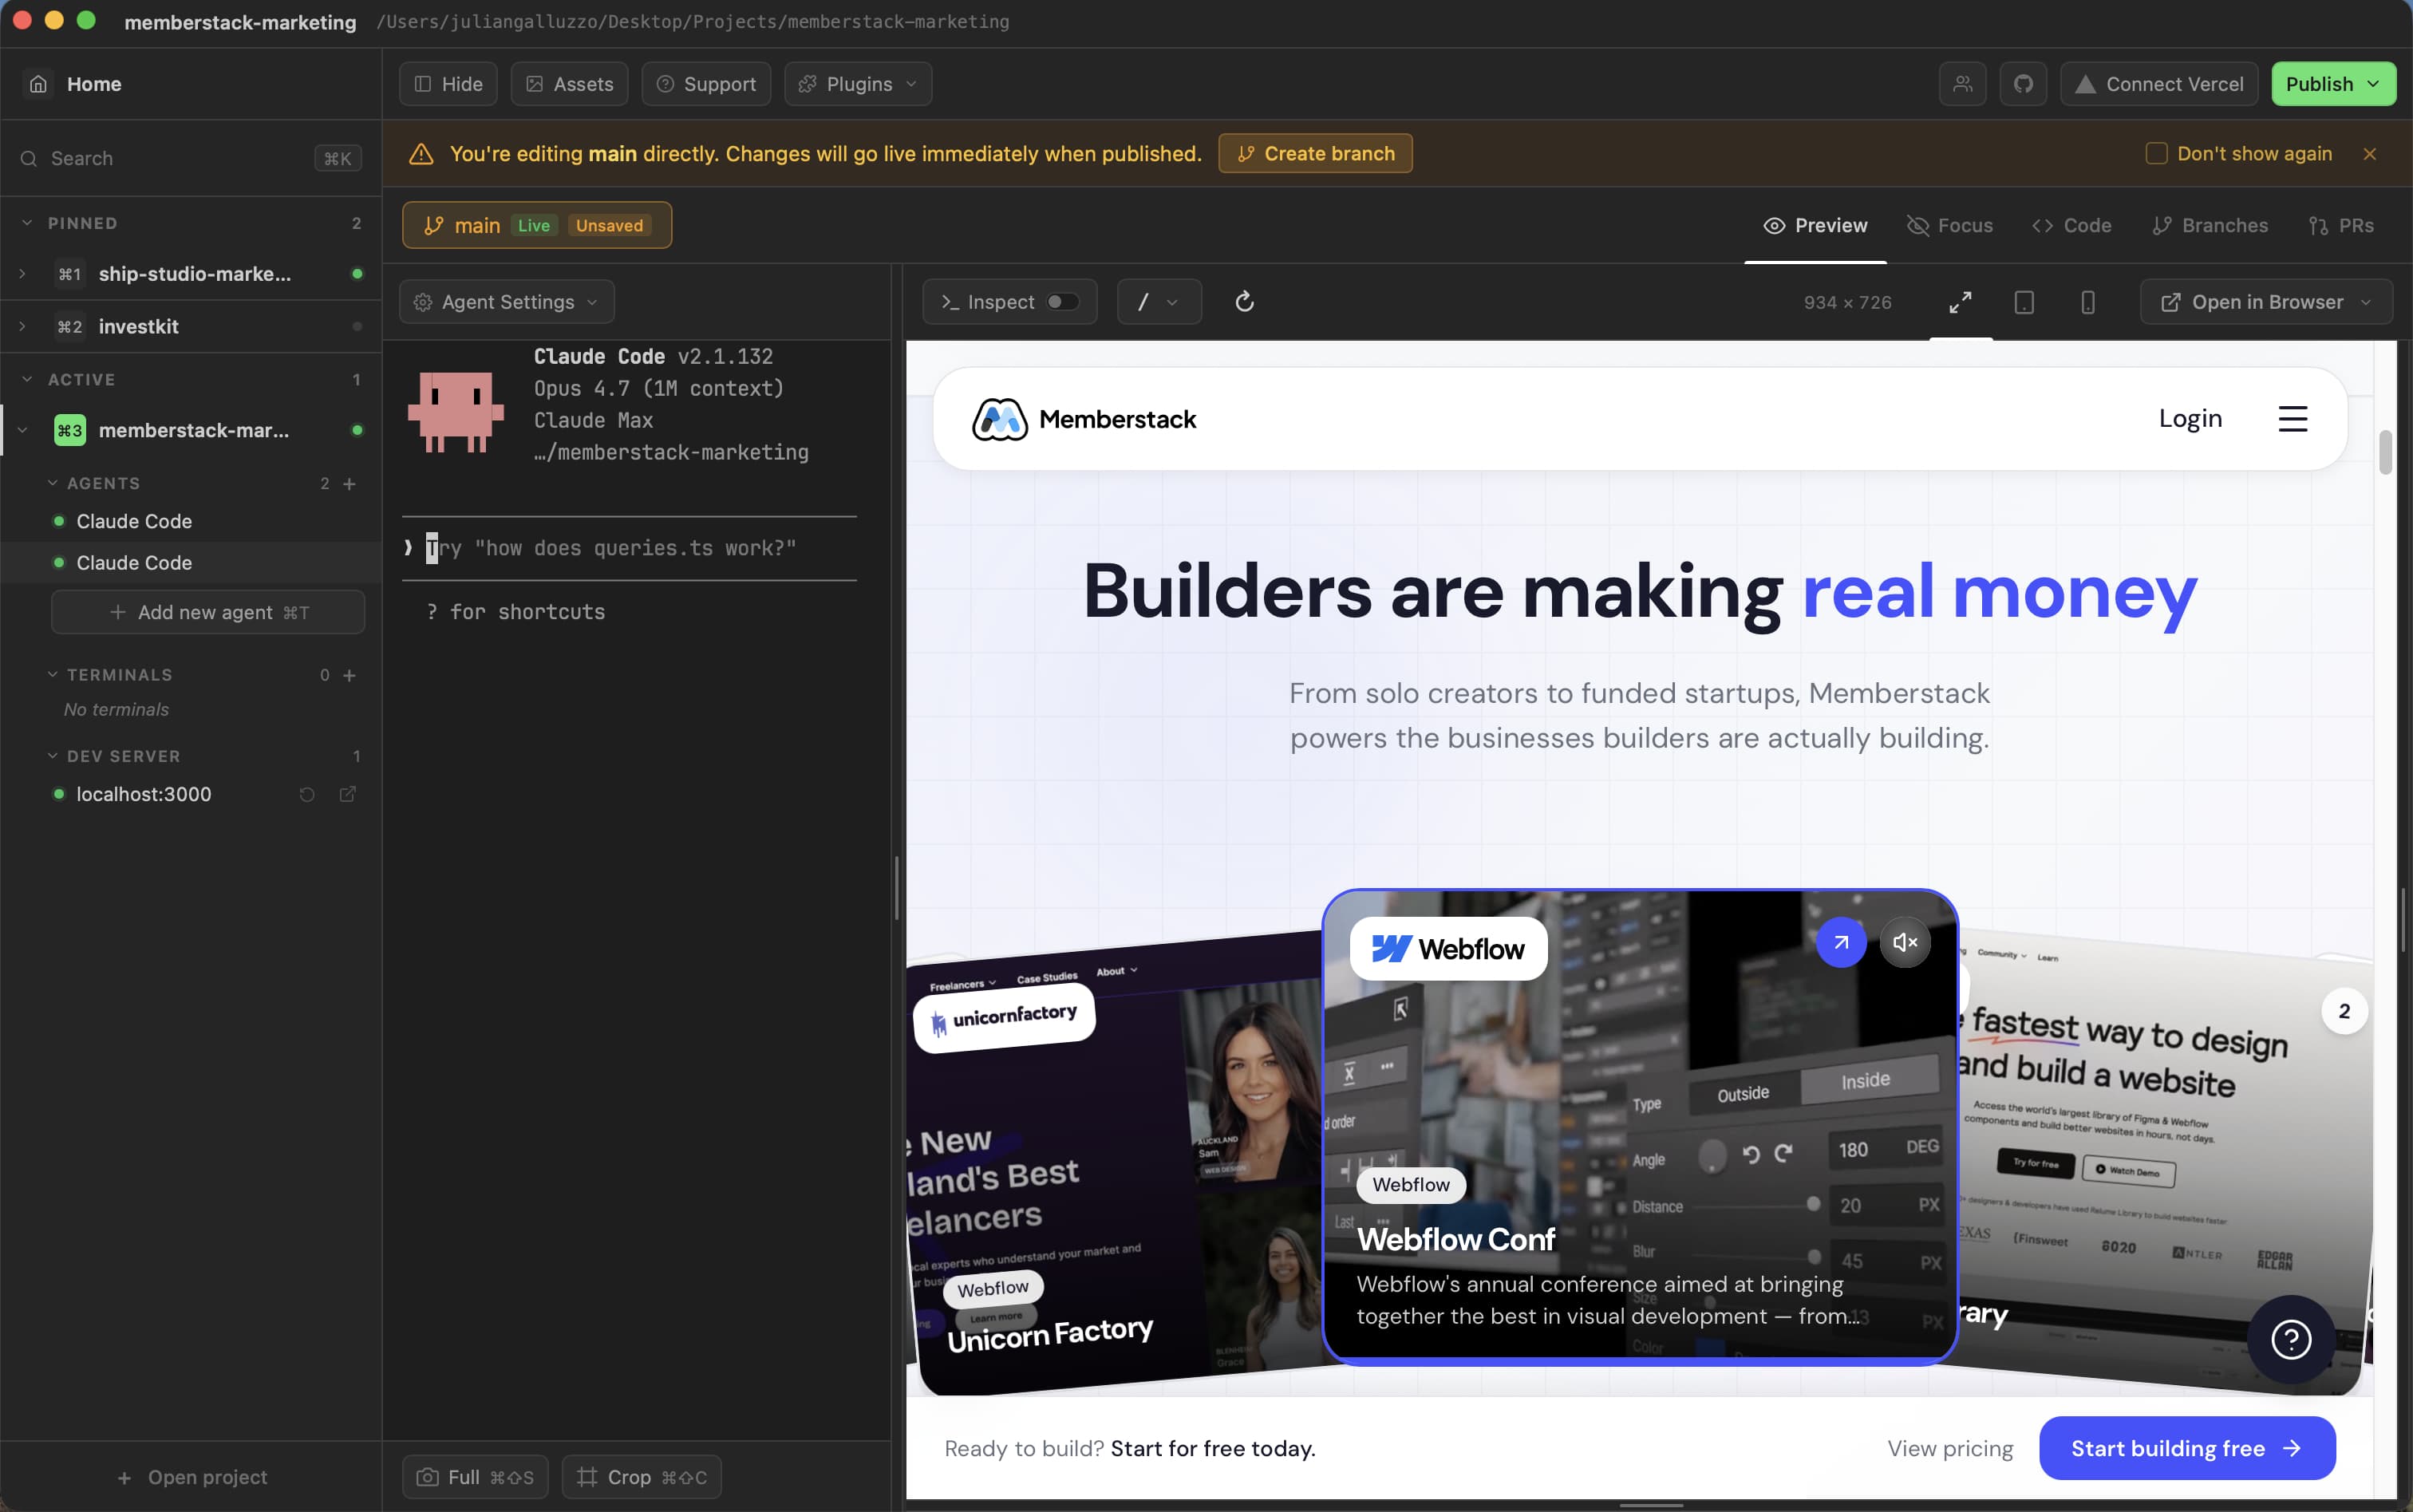Image resolution: width=2413 pixels, height=1512 pixels.
Task: Open the GitHub icon button
Action: [2023, 84]
